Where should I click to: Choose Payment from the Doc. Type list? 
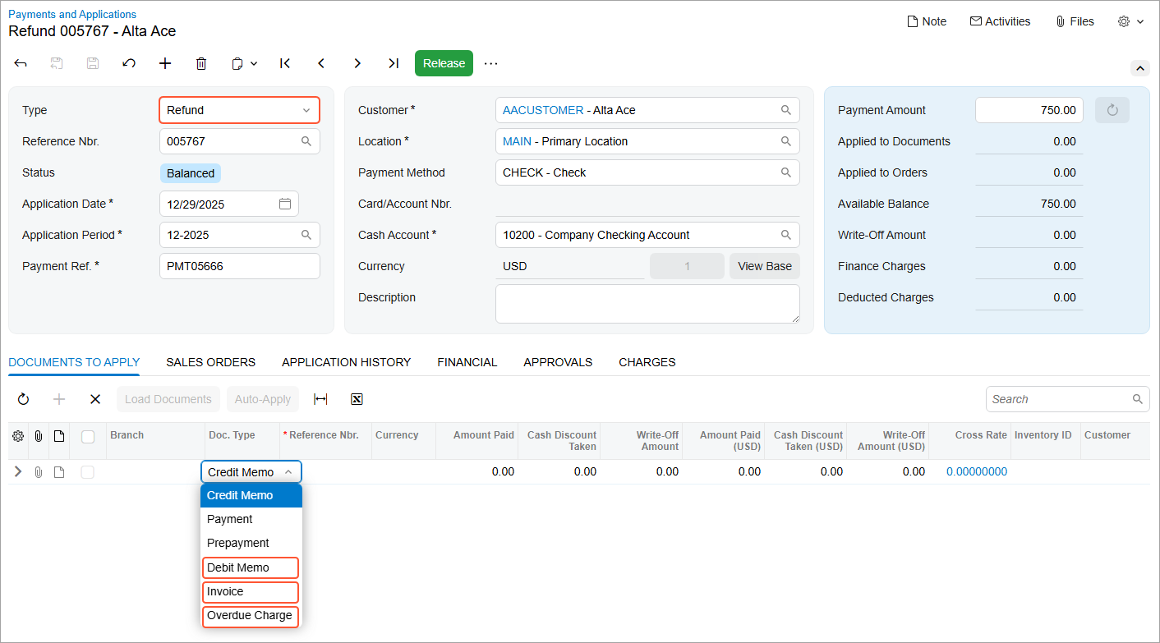(251, 519)
